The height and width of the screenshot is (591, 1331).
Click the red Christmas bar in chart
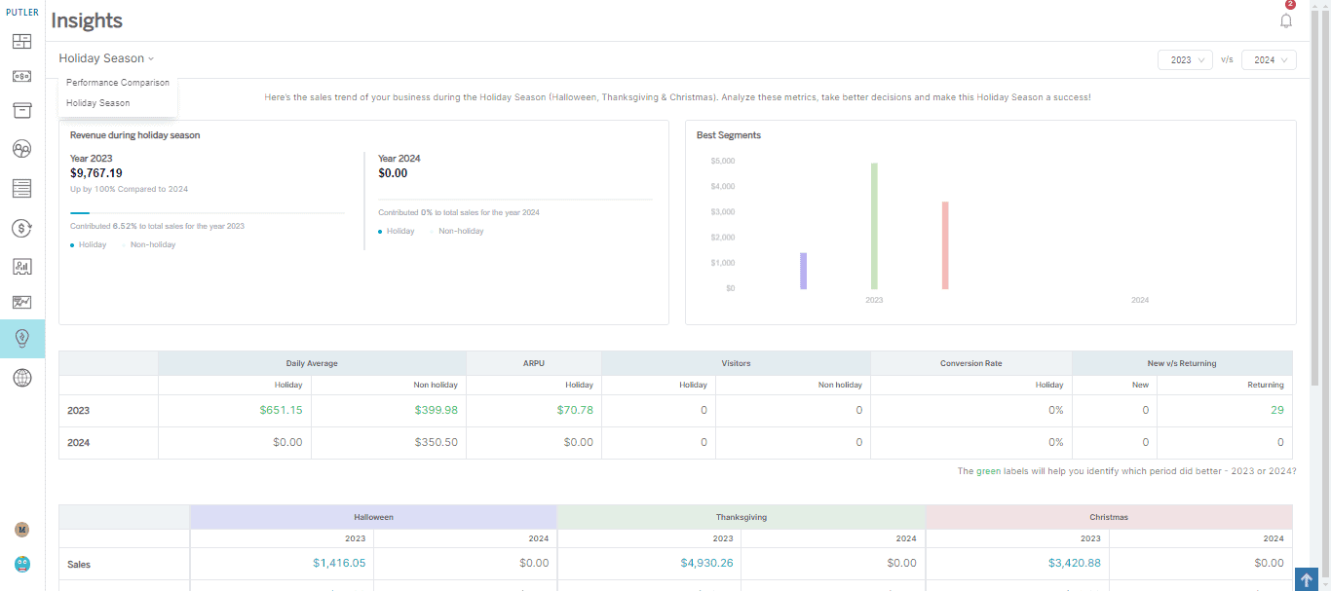coord(945,245)
